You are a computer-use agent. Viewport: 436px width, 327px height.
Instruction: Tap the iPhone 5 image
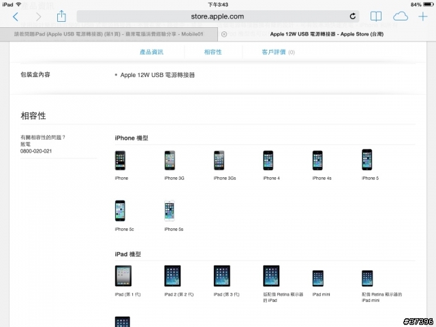[367, 159]
